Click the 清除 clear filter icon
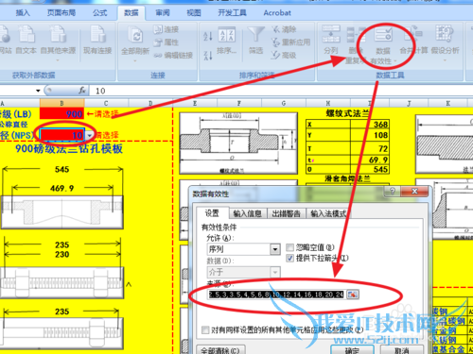The width and height of the screenshot is (473, 354). pyautogui.click(x=284, y=29)
